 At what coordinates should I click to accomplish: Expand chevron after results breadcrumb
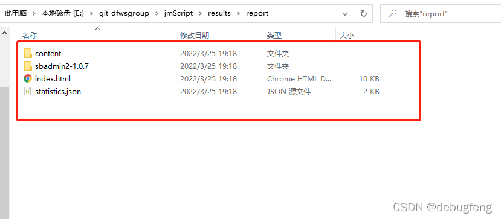coord(238,13)
